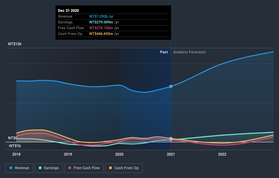This screenshot has height=178, width=279.
Task: Click the -NT$1b y-axis label
Action: 14,146
